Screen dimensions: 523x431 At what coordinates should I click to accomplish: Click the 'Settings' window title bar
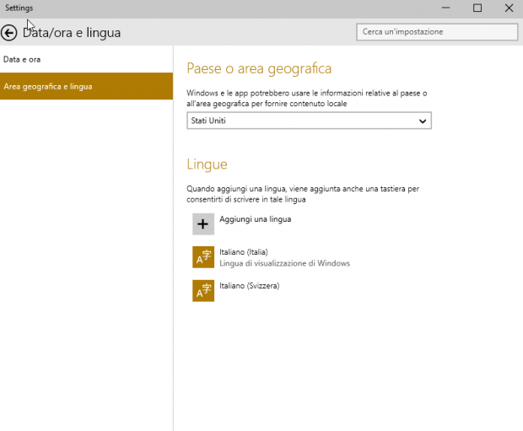coord(211,8)
